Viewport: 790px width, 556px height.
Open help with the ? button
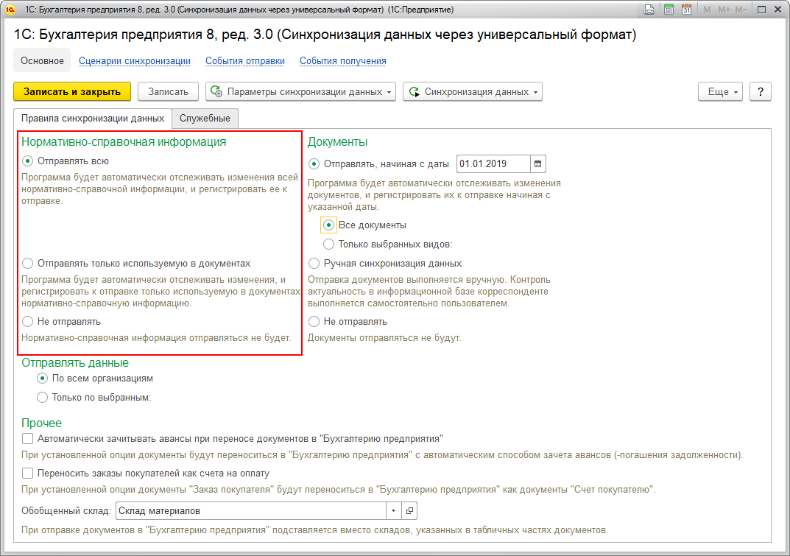[761, 92]
